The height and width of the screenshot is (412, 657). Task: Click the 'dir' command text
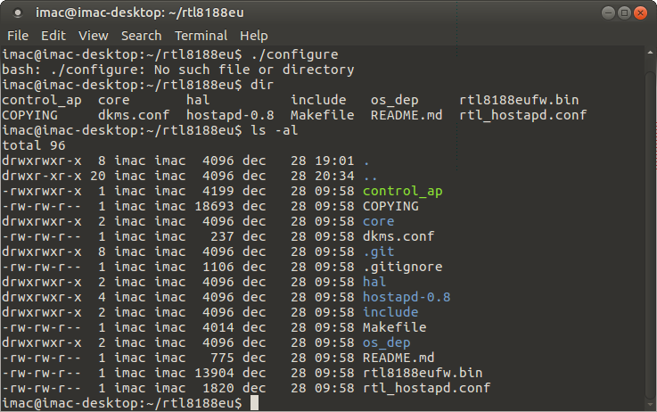coord(262,85)
